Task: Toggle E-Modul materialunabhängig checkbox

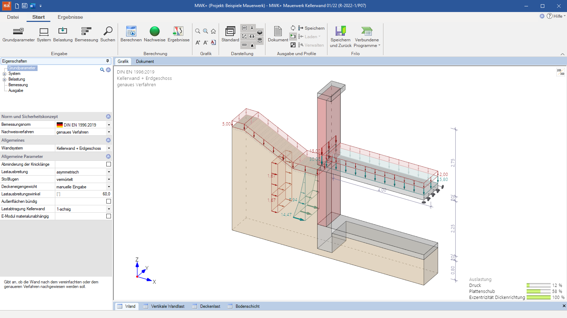Action: [x=108, y=216]
